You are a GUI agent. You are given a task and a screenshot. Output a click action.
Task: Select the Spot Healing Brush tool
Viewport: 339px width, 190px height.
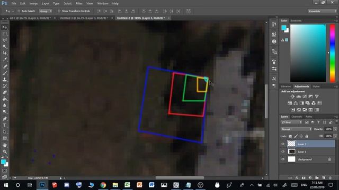(5, 66)
